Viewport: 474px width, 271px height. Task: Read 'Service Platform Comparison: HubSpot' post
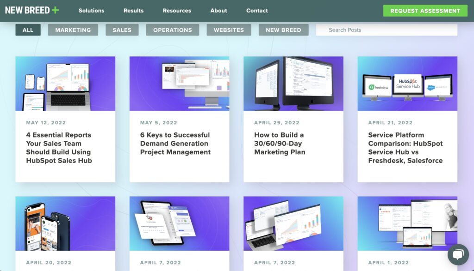(405, 148)
